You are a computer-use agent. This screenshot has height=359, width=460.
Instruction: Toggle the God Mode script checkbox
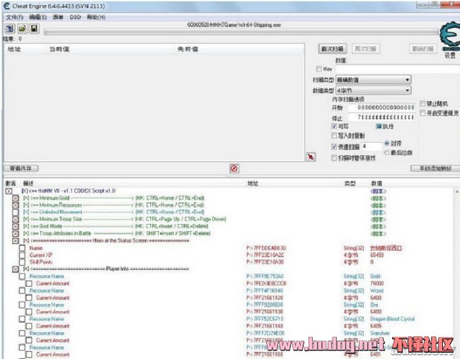16,226
